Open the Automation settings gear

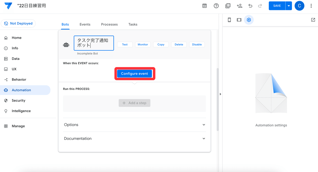click(249, 20)
